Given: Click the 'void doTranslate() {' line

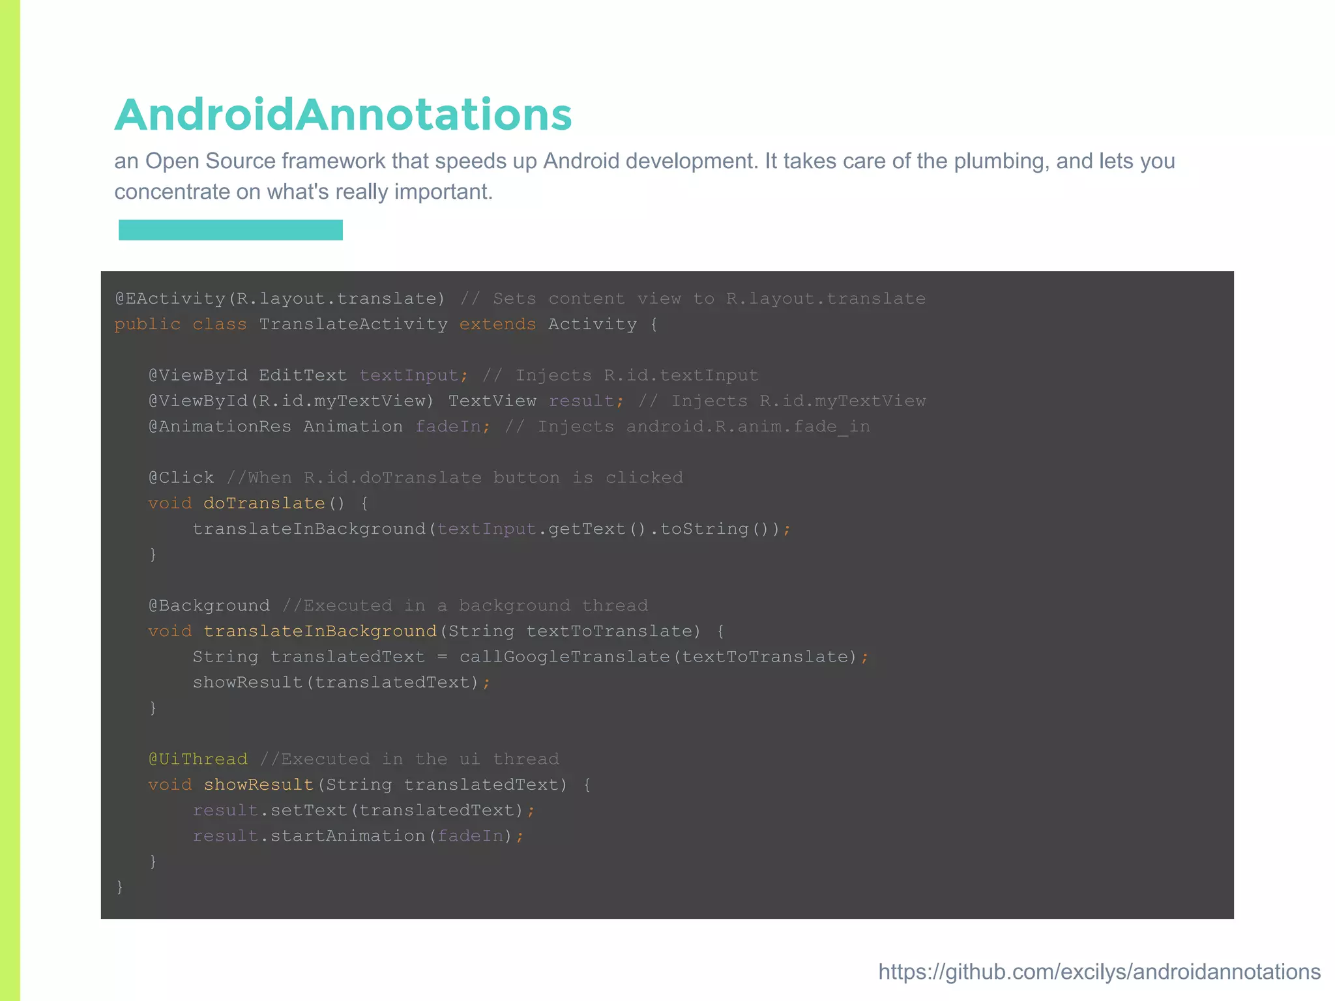Looking at the screenshot, I should 258,503.
